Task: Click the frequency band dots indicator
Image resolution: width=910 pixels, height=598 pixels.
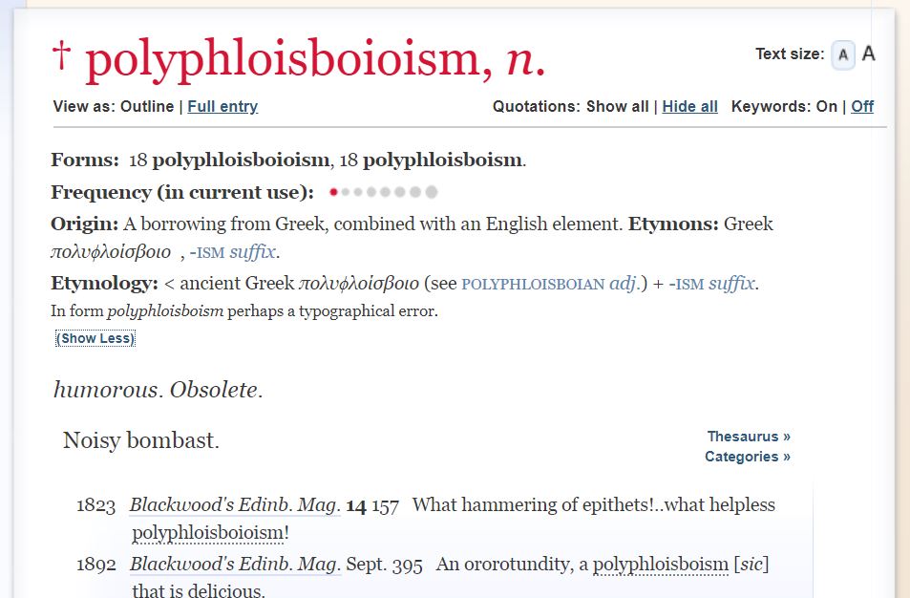Action: (383, 192)
